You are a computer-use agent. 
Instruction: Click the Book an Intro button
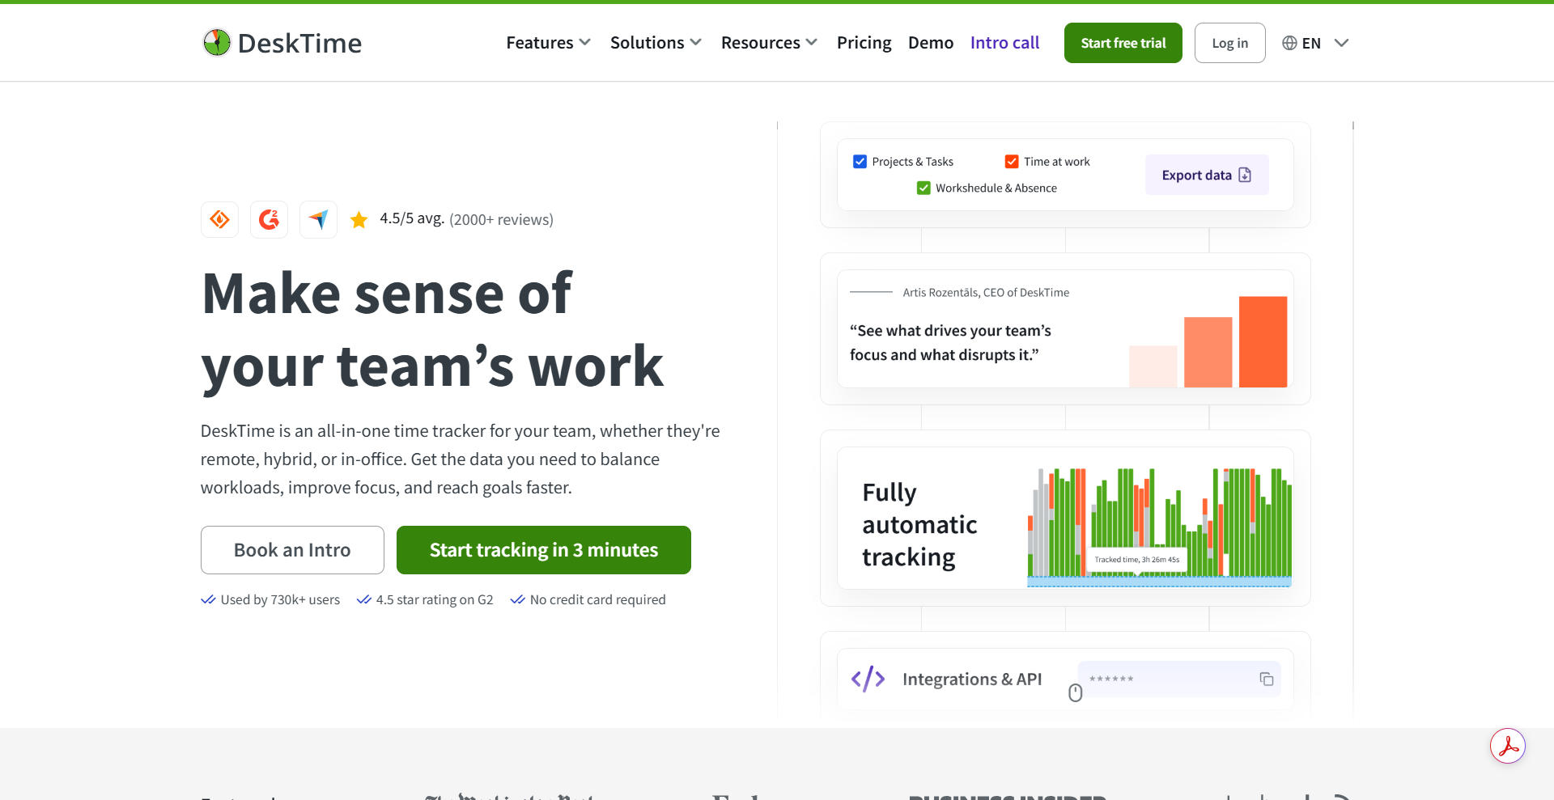292,550
